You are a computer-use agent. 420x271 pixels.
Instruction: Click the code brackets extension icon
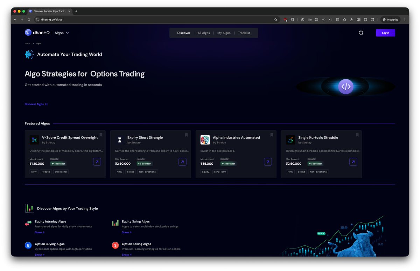coord(330,20)
